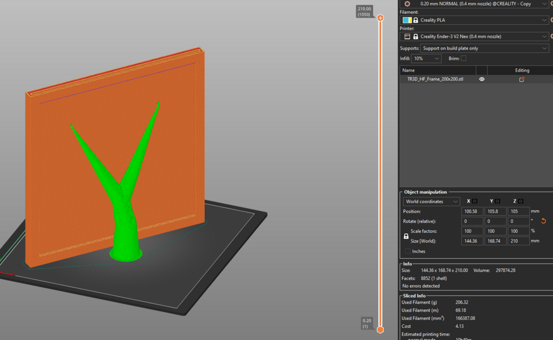Edit the Position X value field
The height and width of the screenshot is (340, 553).
(x=472, y=211)
